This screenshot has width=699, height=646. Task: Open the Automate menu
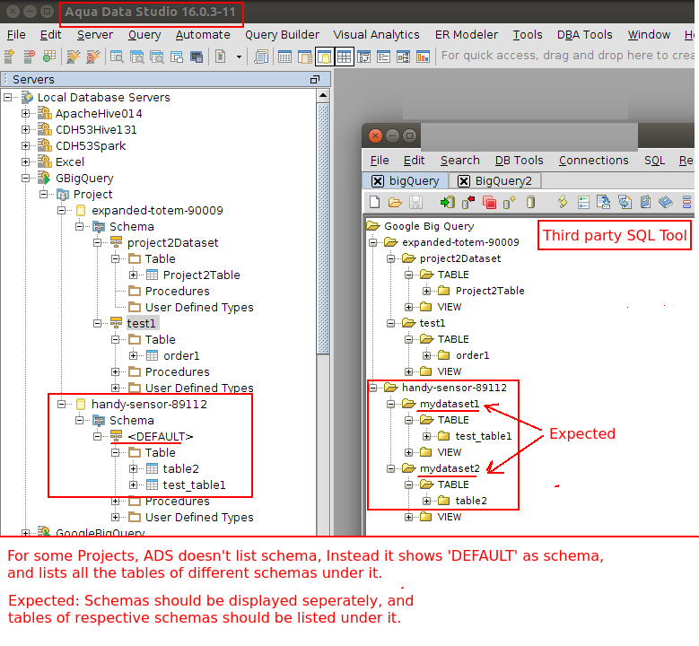tap(203, 35)
